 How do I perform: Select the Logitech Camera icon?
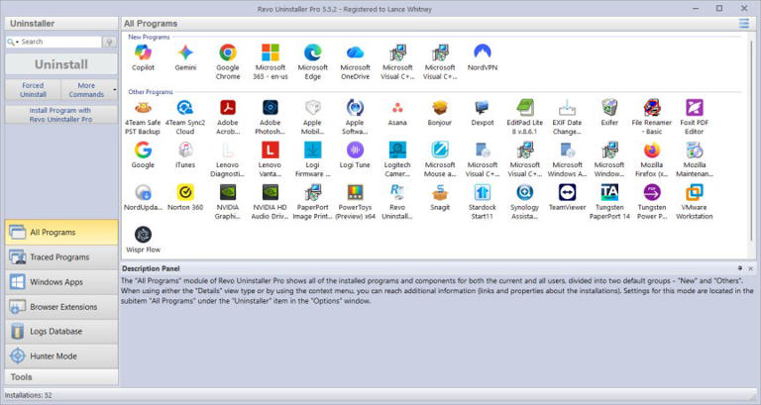[x=397, y=150]
